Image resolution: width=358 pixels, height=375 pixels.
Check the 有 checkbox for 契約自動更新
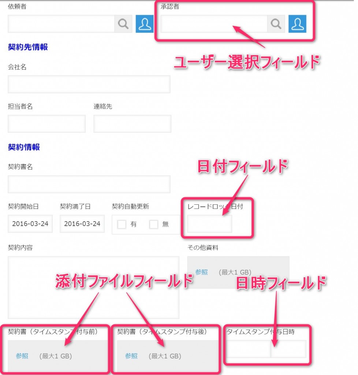[x=122, y=224]
